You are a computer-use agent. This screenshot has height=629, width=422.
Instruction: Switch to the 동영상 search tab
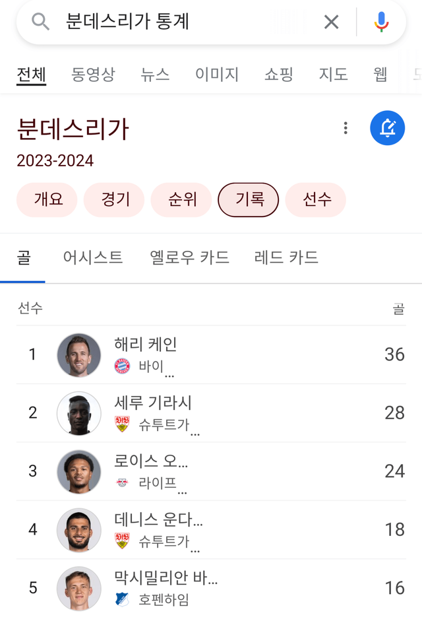pos(93,75)
